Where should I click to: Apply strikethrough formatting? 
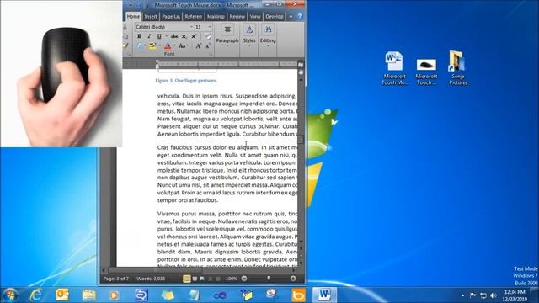click(x=174, y=36)
